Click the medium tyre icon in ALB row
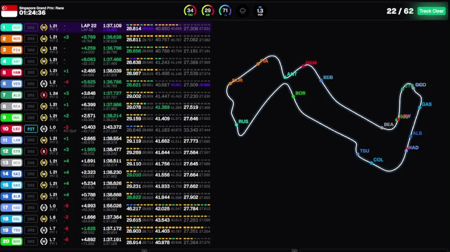This screenshot has height=252, width=450. pyautogui.click(x=44, y=196)
